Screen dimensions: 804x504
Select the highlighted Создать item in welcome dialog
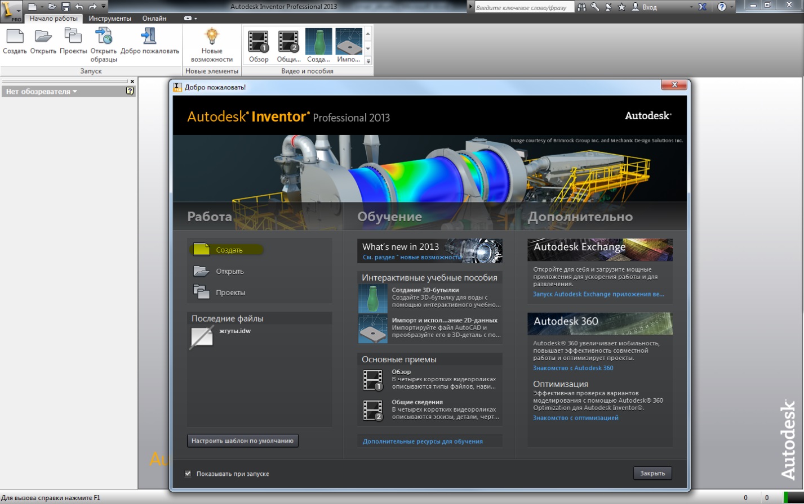tap(228, 250)
